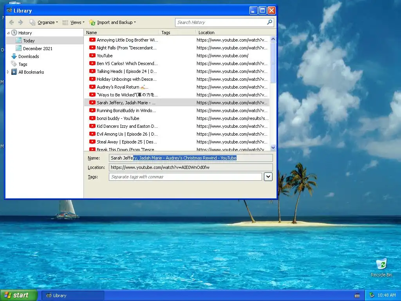Open the Views menu
Viewport: 401px width, 301px height.
(x=74, y=22)
